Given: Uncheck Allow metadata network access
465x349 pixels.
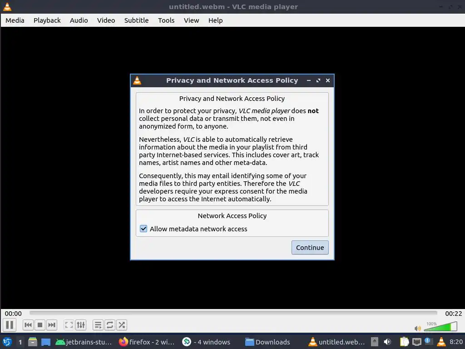Looking at the screenshot, I should 143,229.
